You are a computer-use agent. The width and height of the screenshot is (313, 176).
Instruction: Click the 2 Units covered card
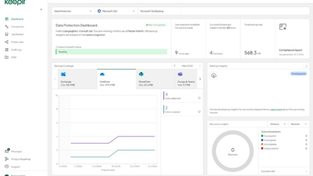(x=182, y=110)
